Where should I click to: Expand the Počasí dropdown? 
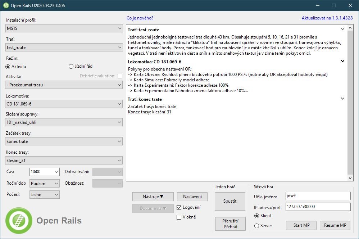click(45, 194)
